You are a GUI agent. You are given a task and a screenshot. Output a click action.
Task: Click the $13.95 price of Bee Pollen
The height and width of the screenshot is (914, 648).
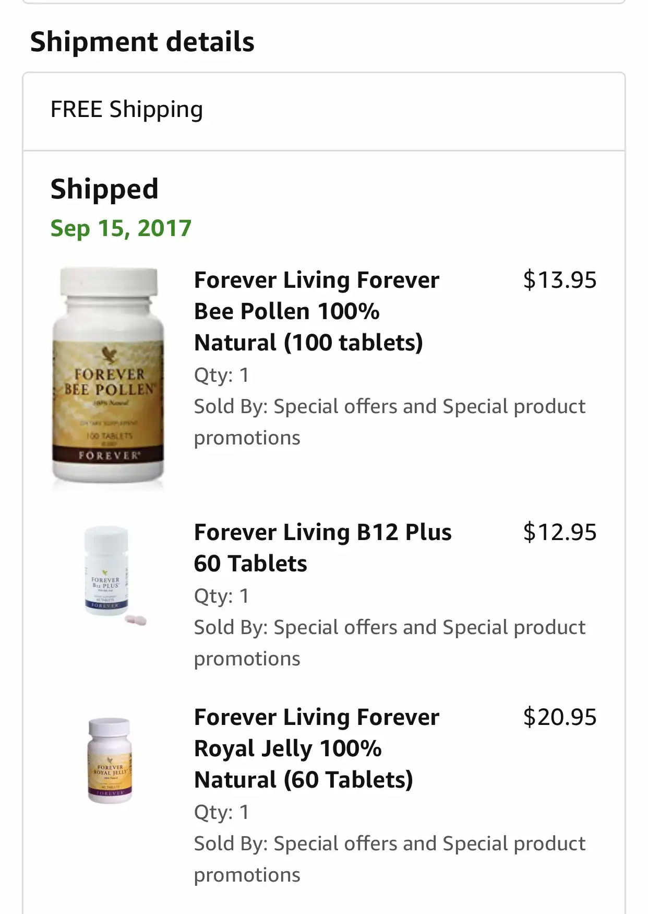(x=559, y=280)
